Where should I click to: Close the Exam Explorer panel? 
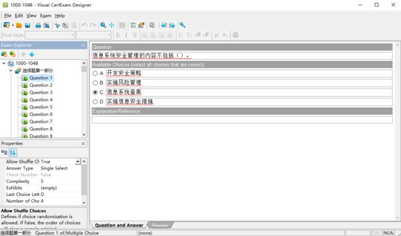pos(83,45)
